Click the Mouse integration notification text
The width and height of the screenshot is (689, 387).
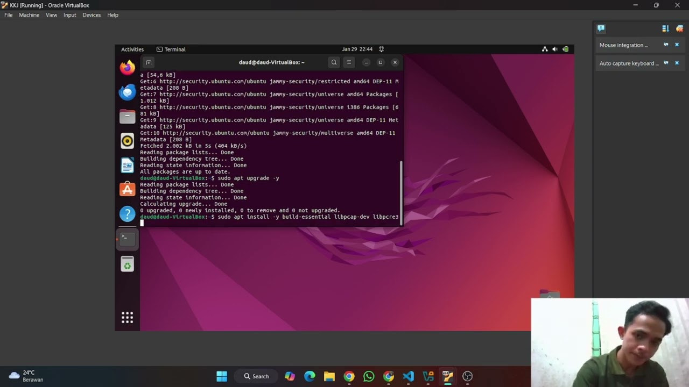[x=624, y=45]
